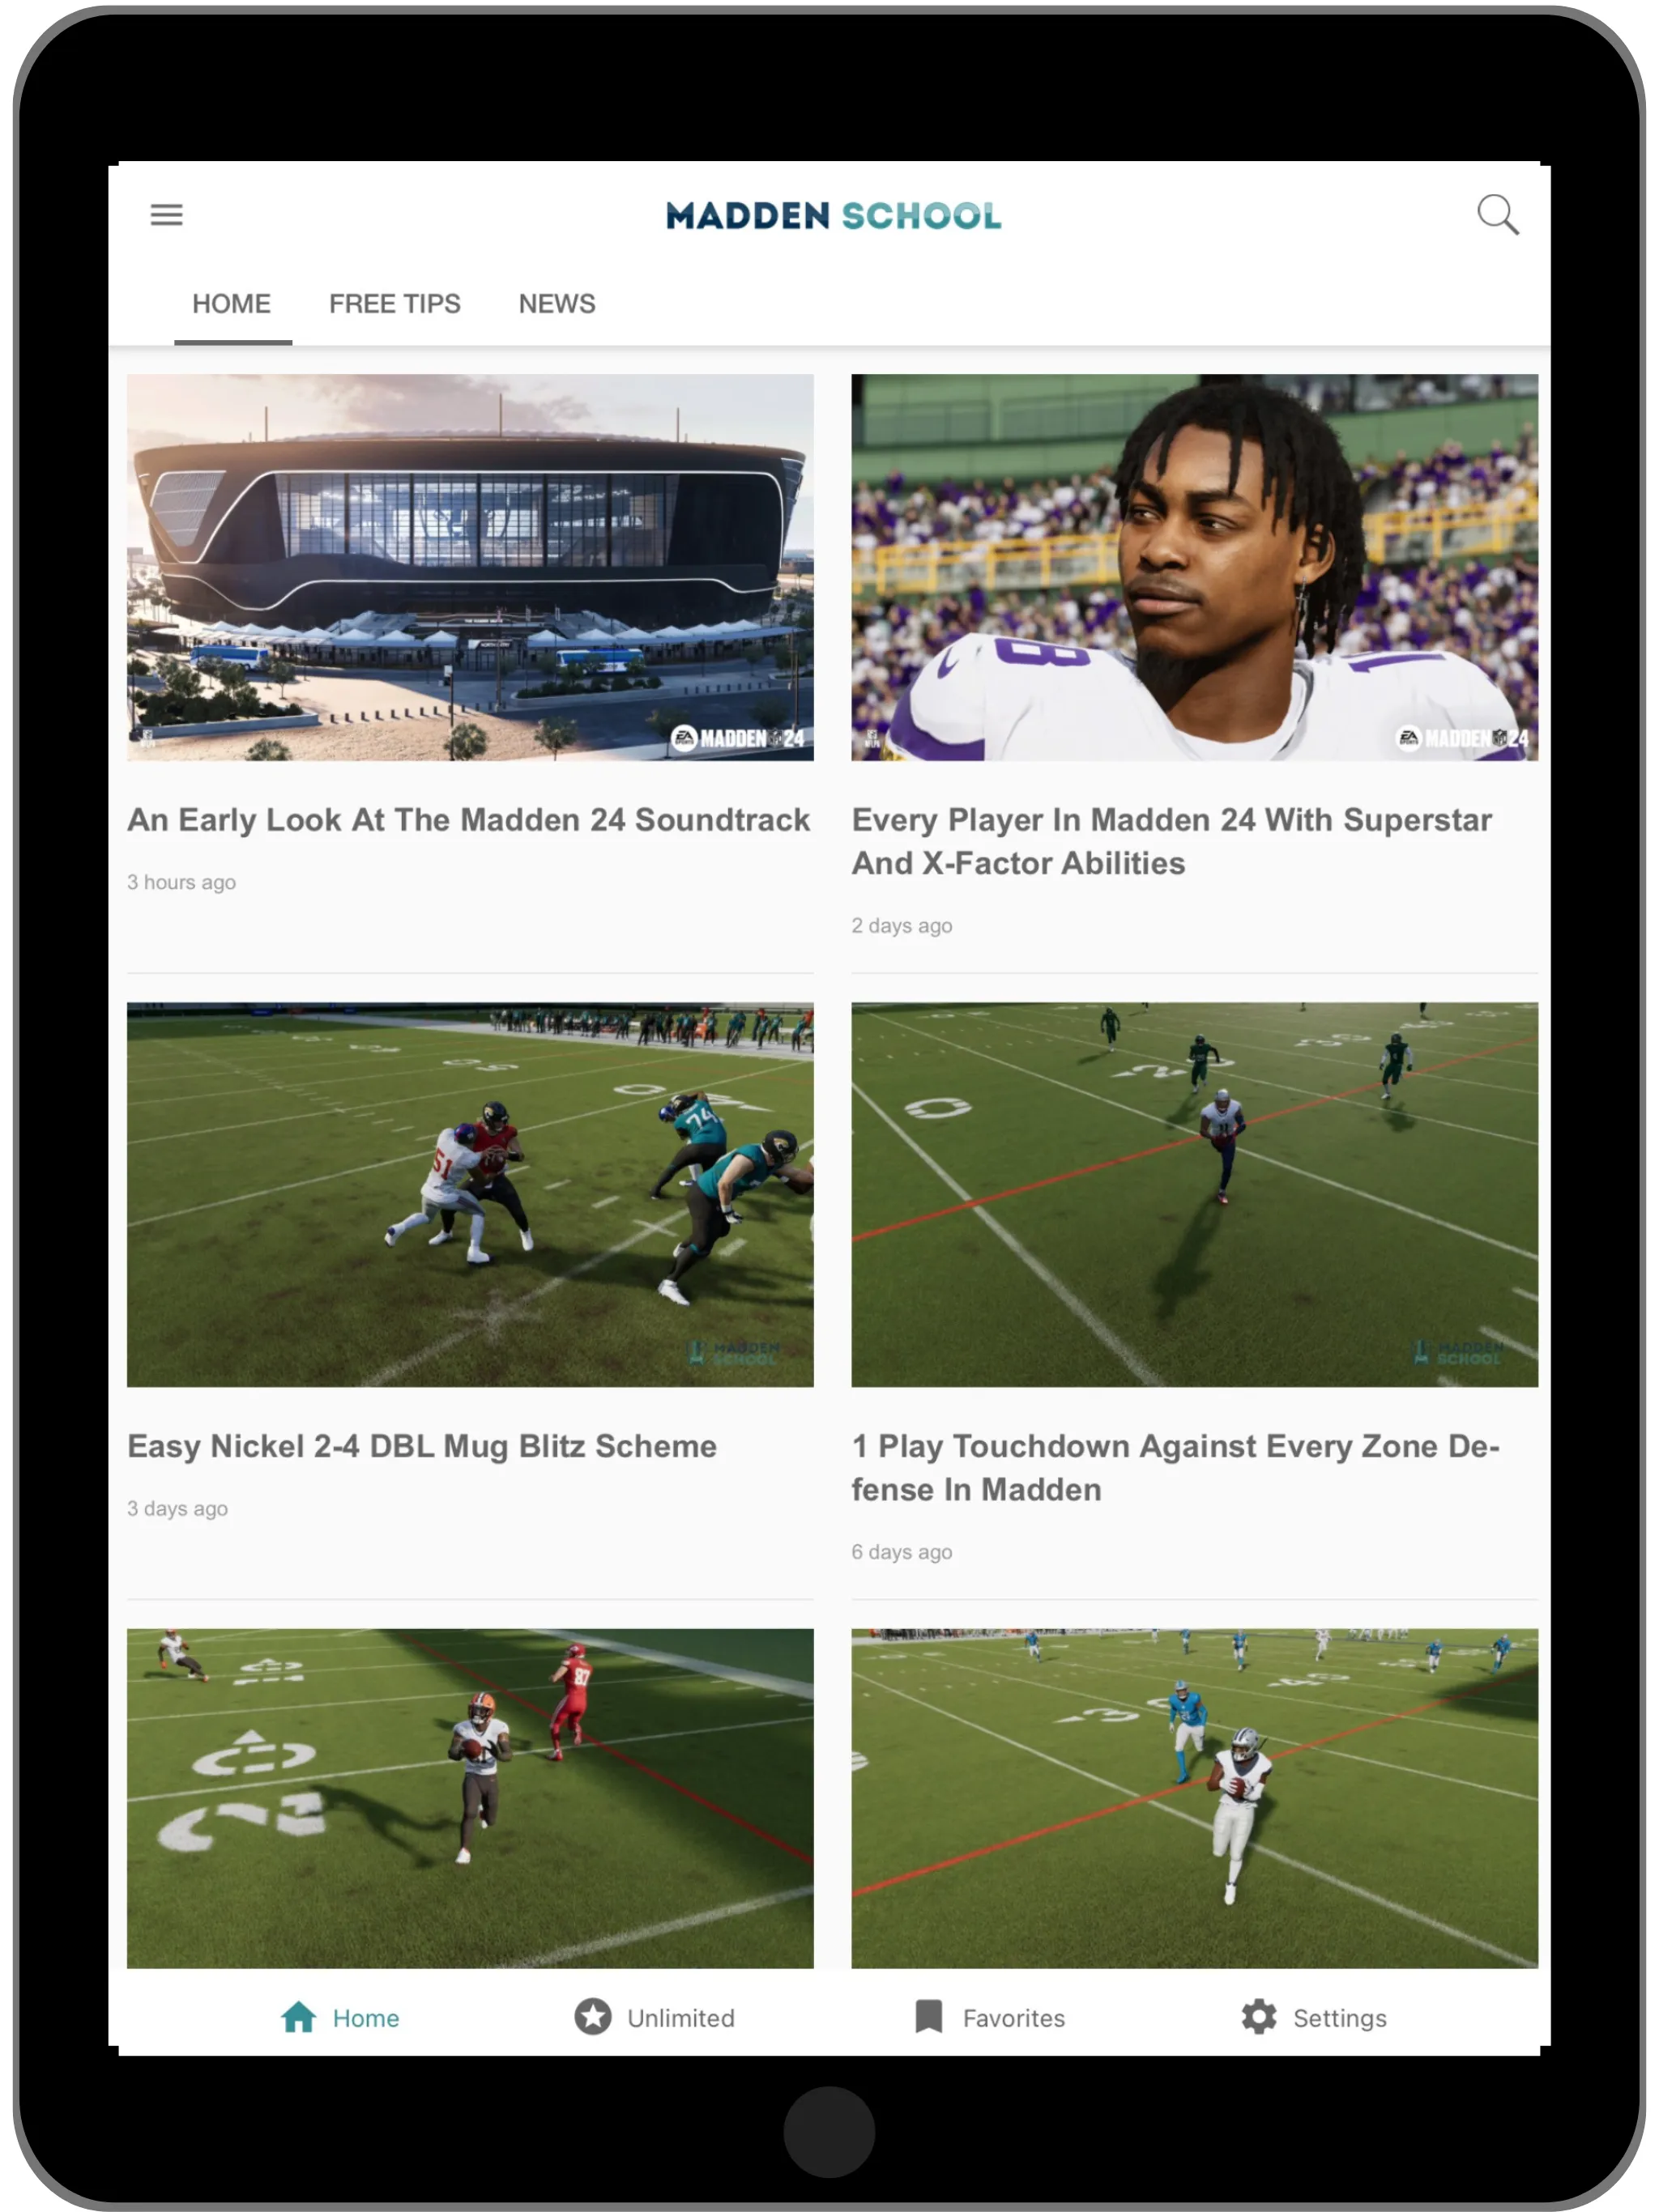Tap the Madden School logo icon
Image resolution: width=1659 pixels, height=2212 pixels.
831,215
